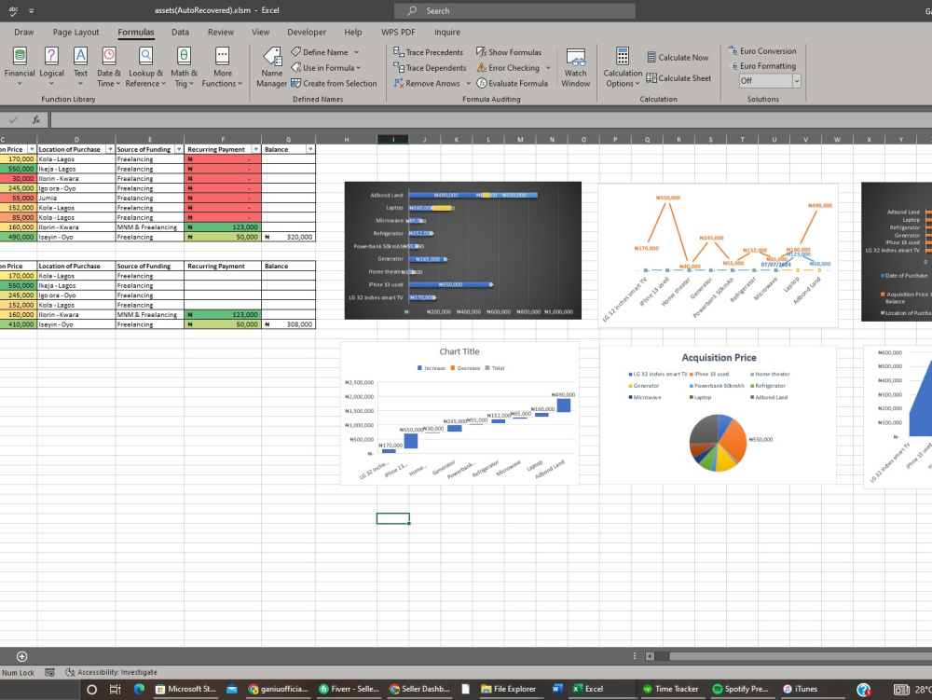
Task: Click cell containing 308,000 balance
Action: click(288, 324)
